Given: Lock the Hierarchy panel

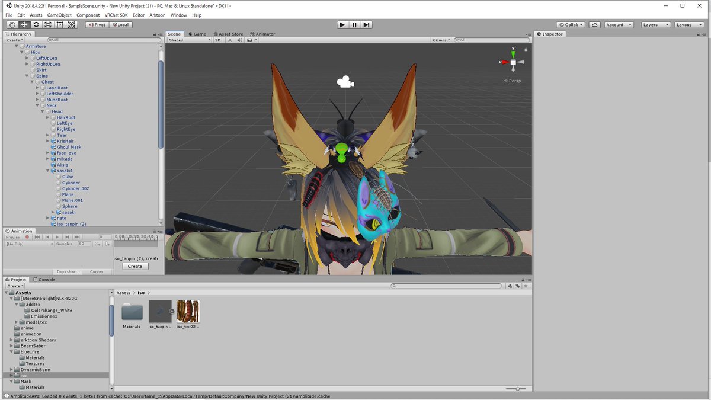Looking at the screenshot, I should pyautogui.click(x=155, y=34).
